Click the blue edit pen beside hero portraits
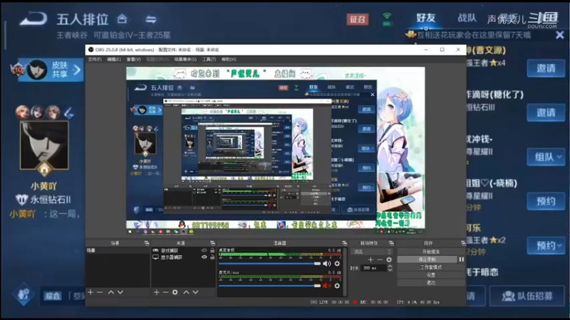This screenshot has width=570, height=320. click(69, 113)
